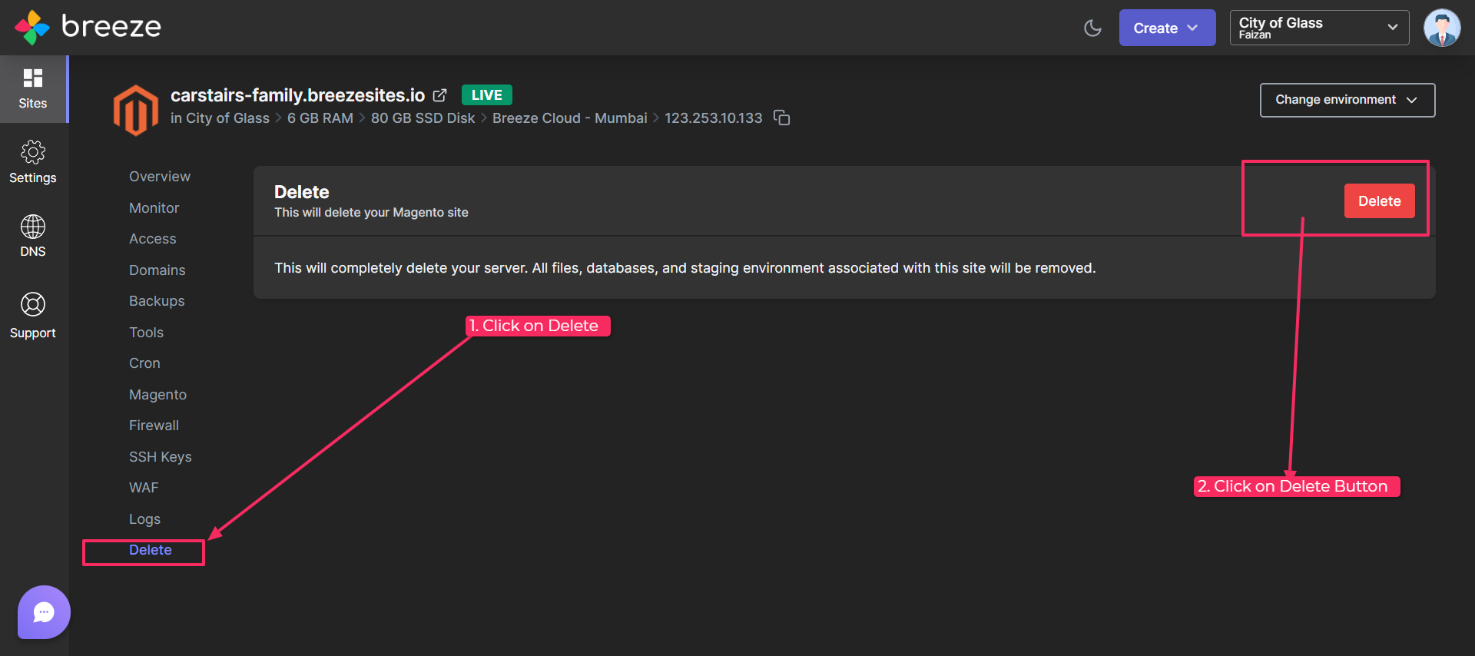Click the Breeze logo
Viewport: 1475px width, 656px height.
88,28
